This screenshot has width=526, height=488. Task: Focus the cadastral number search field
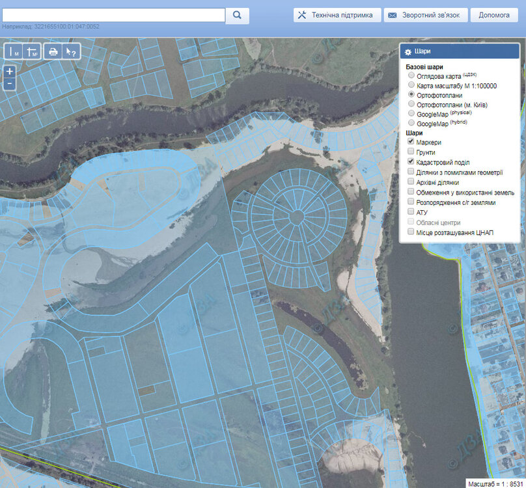coord(114,15)
